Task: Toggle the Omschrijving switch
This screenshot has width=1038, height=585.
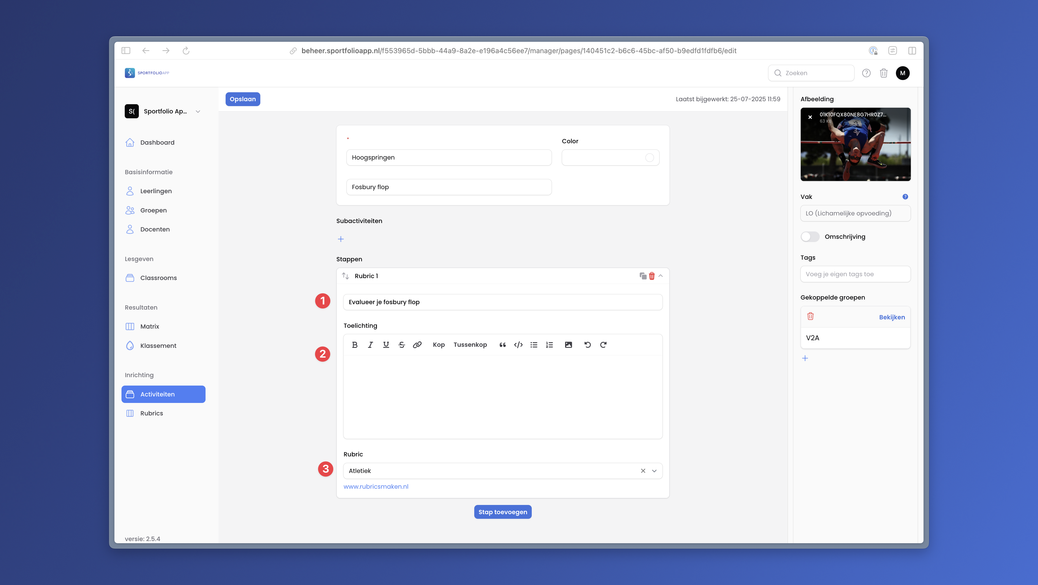Action: pos(809,237)
